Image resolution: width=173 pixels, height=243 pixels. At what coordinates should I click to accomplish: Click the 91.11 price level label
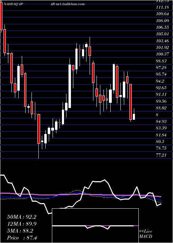[x=162, y=94]
